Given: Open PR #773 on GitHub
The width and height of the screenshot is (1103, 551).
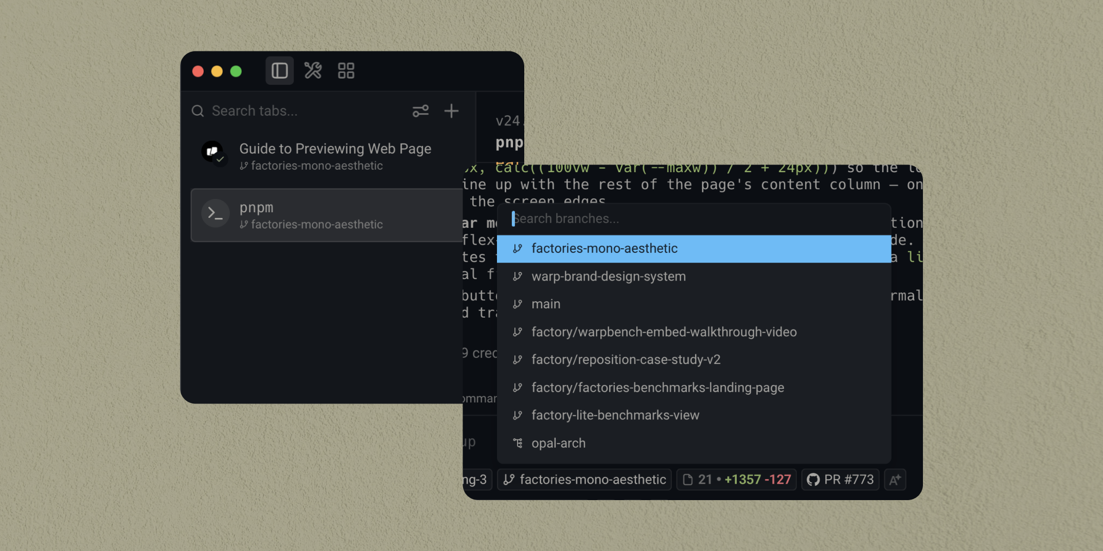Looking at the screenshot, I should (840, 480).
